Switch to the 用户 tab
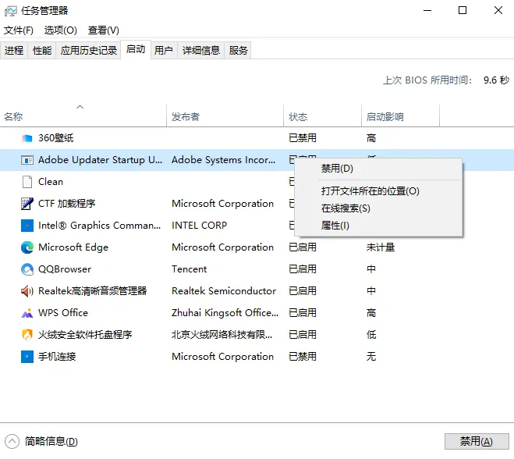 (x=164, y=50)
